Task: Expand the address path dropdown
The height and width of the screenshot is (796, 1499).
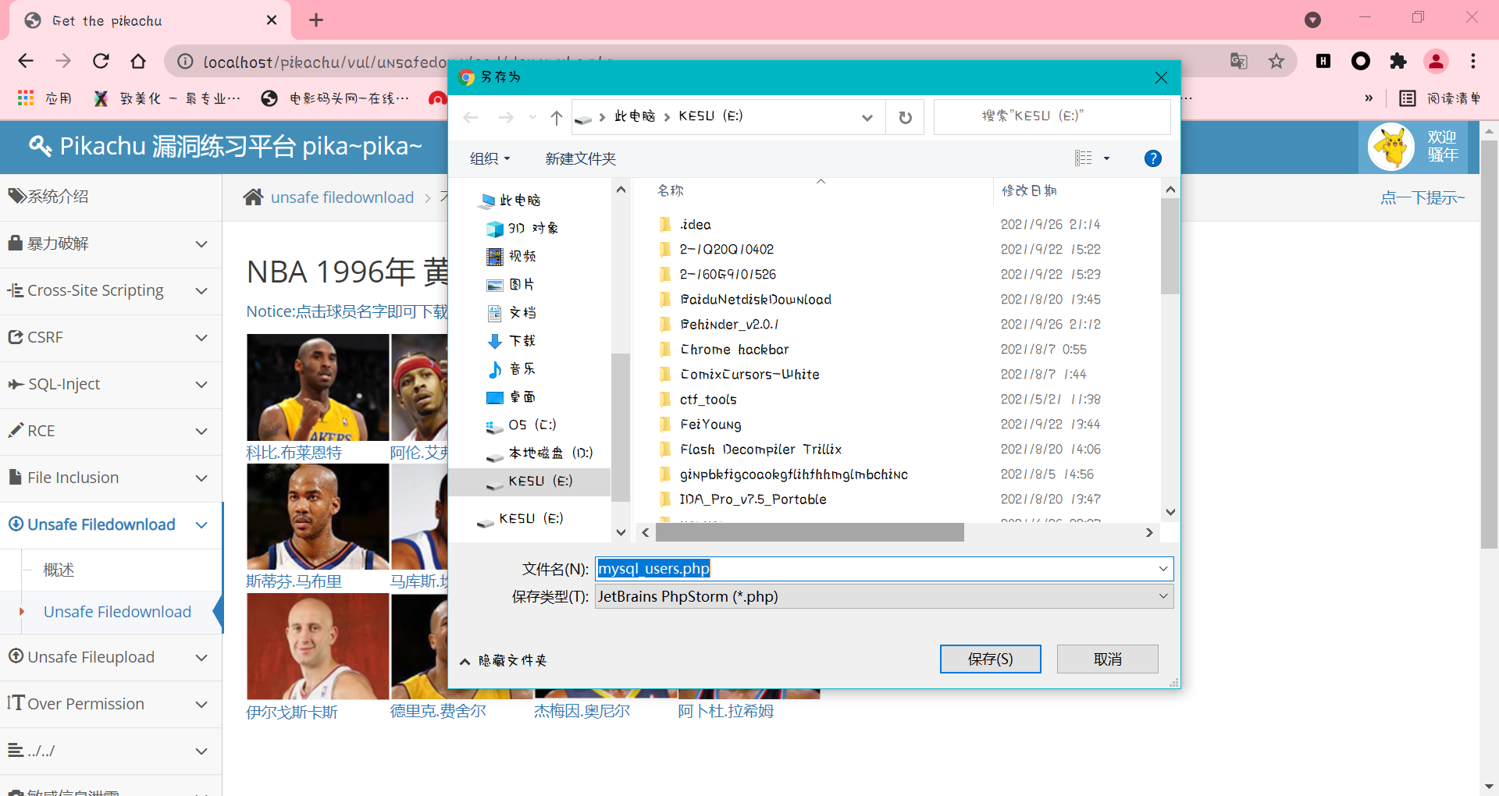Action: click(867, 117)
